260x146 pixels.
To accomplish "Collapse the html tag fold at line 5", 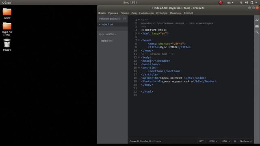I will (139, 33).
